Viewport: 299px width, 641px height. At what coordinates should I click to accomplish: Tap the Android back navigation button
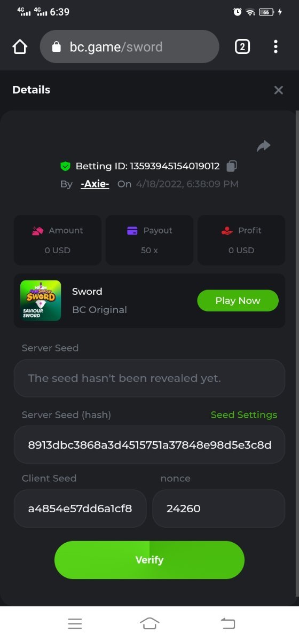[227, 623]
